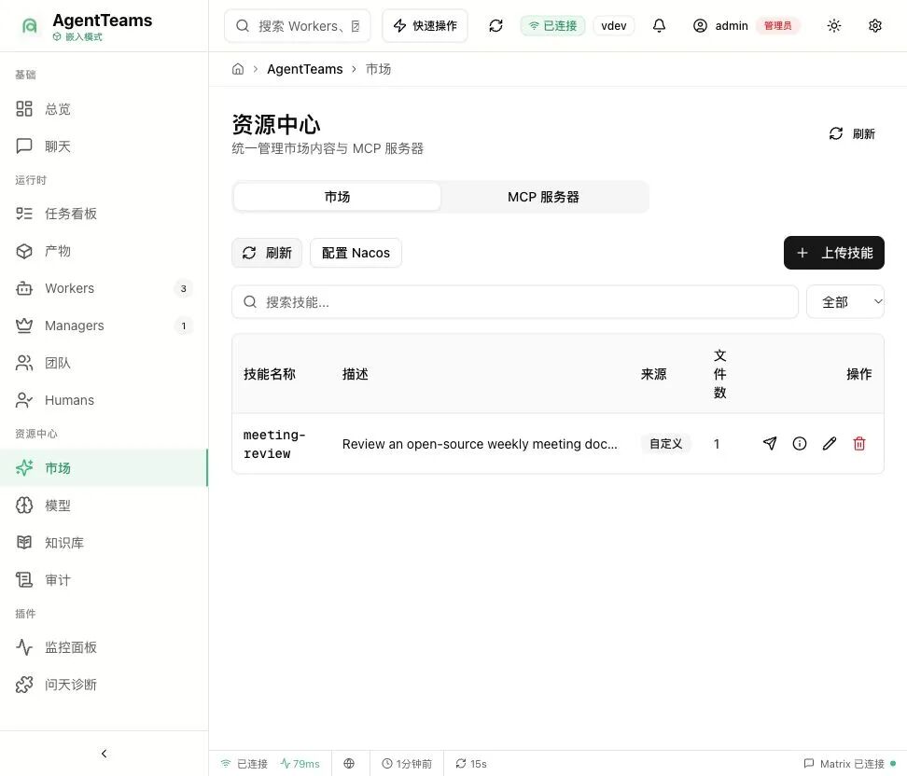
Task: Toggle the light/dark theme sun icon
Action: (x=833, y=26)
